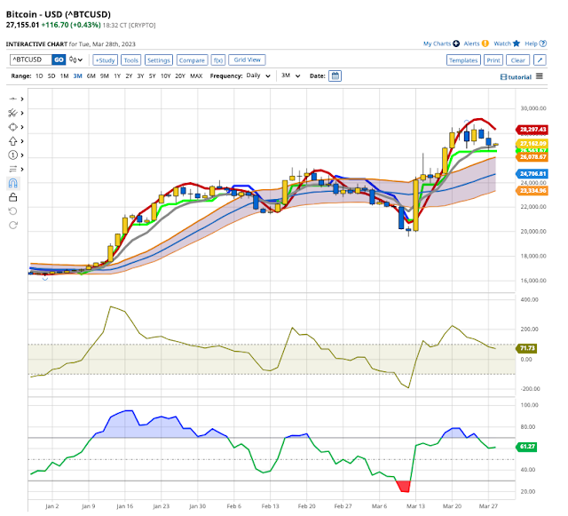The image size is (568, 516).
Task: Toggle the magnet snap mode
Action: (13, 183)
